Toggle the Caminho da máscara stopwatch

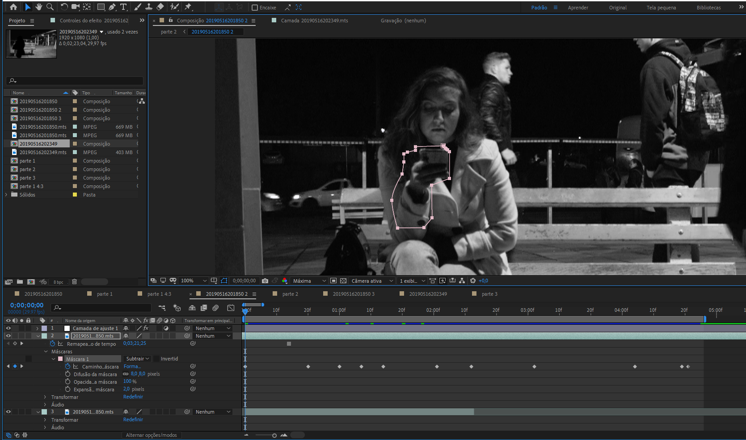68,366
